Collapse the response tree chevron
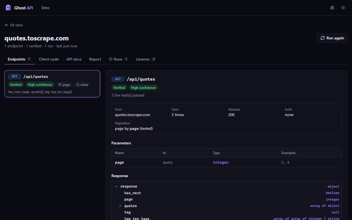The width and height of the screenshot is (352, 220). 116,186
